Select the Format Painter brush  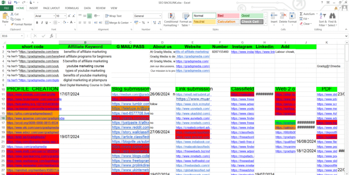coord(12,24)
